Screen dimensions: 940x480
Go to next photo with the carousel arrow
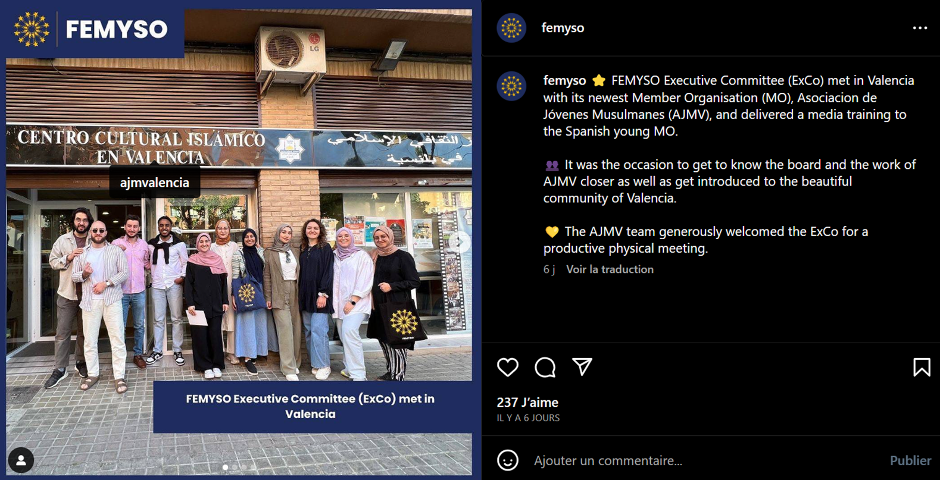coord(460,241)
